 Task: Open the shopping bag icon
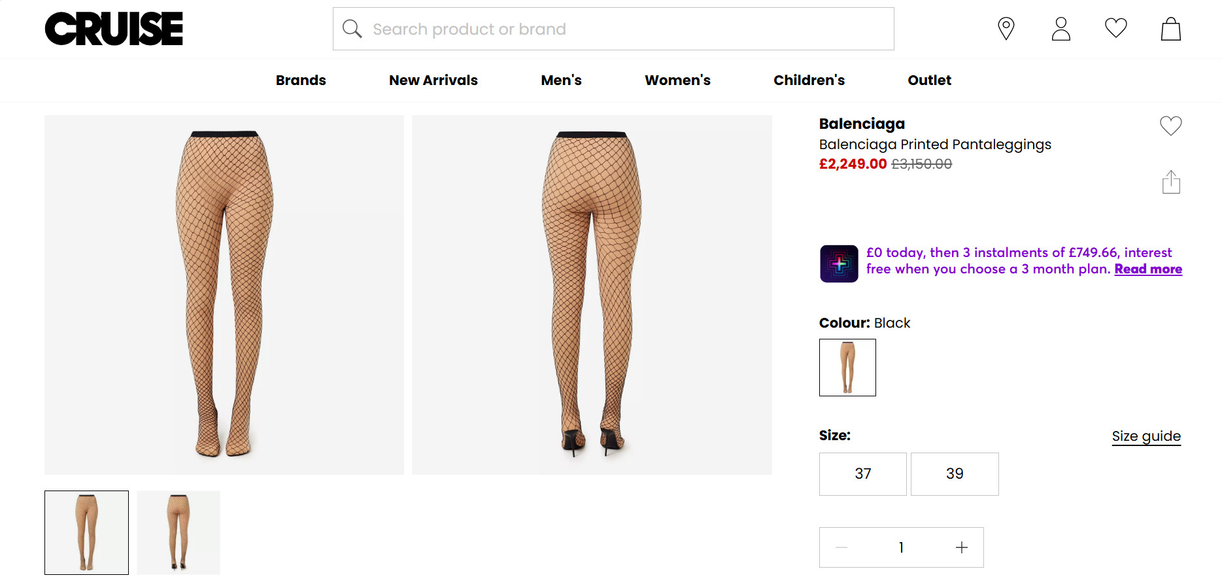point(1170,29)
